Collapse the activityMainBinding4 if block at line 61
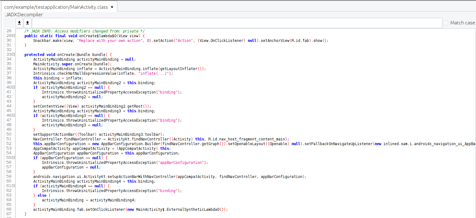Image resolution: width=476 pixels, height=218 pixels. 13,186
